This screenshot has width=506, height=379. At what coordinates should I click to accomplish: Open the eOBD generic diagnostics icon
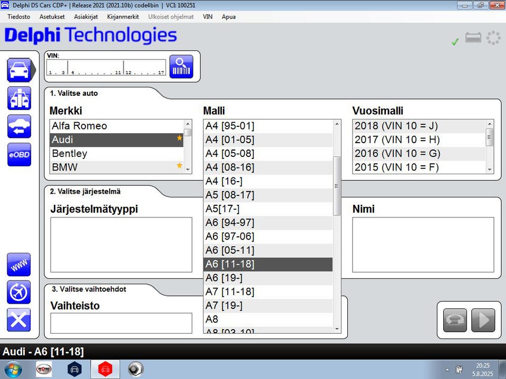[20, 155]
